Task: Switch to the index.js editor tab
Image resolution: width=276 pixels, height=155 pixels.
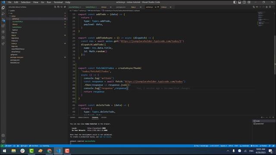Action: point(164,7)
